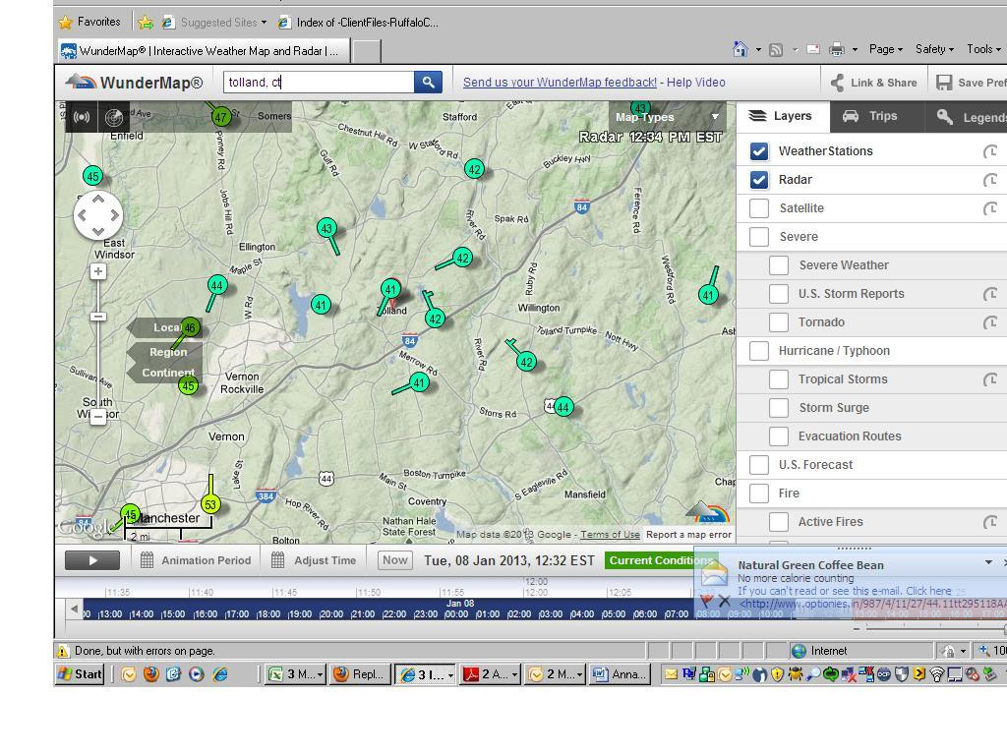This screenshot has width=1007, height=755.
Task: Launch Firefox from the quick launch bar
Action: (x=150, y=674)
